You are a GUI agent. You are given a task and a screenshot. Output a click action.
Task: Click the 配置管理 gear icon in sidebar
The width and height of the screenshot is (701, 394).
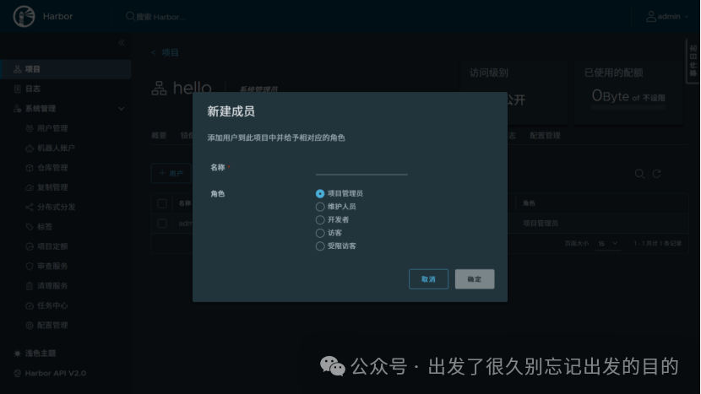click(30, 325)
